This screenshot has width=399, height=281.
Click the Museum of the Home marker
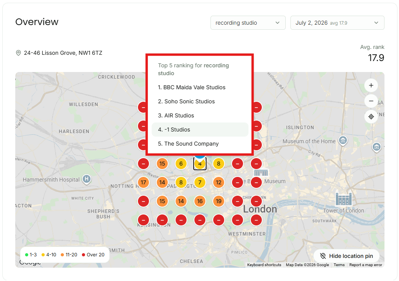[x=343, y=140]
